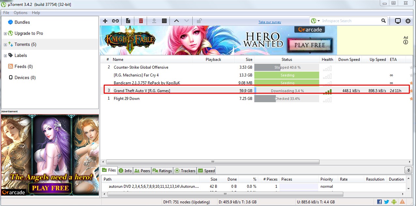Open the Options menu
416x206 pixels.
click(x=20, y=12)
